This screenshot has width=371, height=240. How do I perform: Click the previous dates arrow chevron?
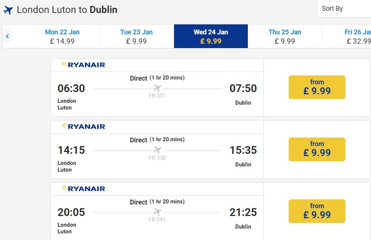[x=7, y=36]
